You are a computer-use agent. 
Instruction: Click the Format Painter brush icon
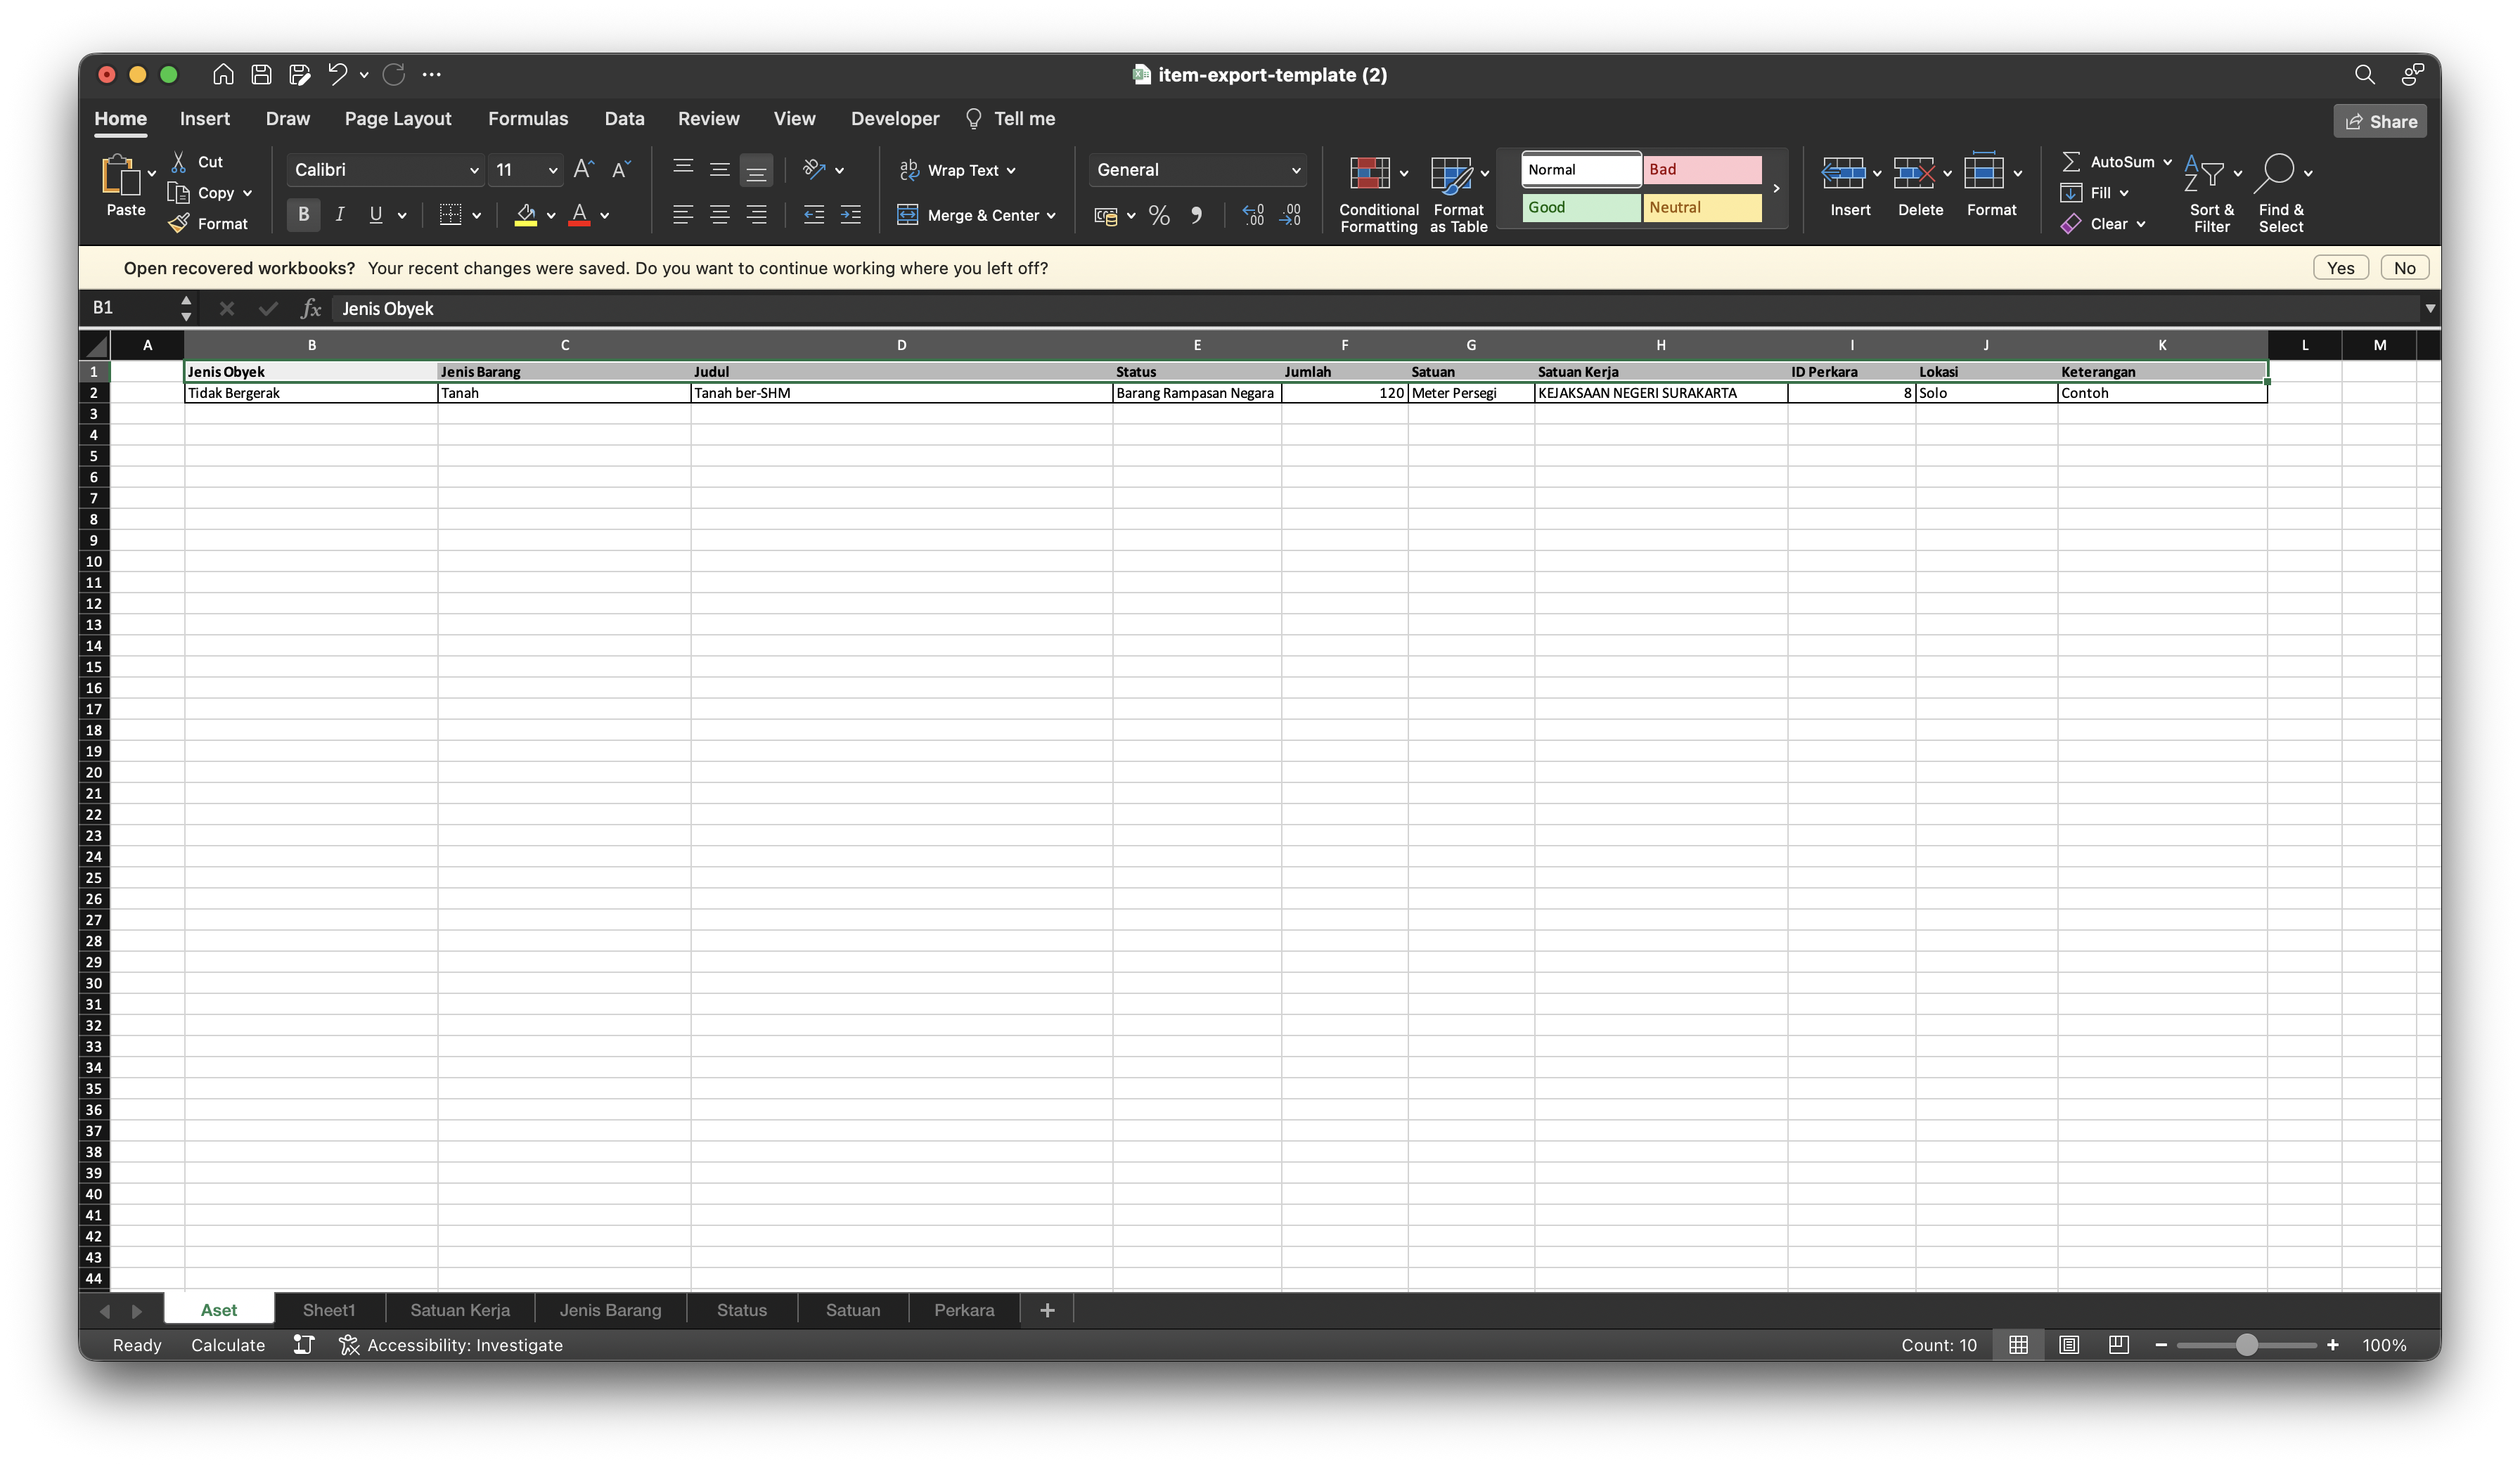(179, 224)
